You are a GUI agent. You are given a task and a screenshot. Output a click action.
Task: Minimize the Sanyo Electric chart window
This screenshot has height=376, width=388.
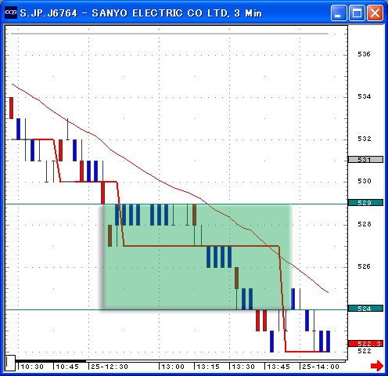click(339, 13)
